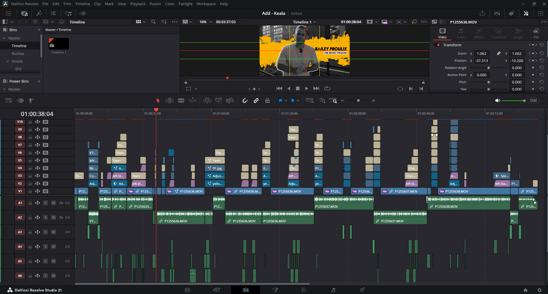Lock the V10 video track
Viewport: 548px width, 294px height.
pyautogui.click(x=30, y=122)
